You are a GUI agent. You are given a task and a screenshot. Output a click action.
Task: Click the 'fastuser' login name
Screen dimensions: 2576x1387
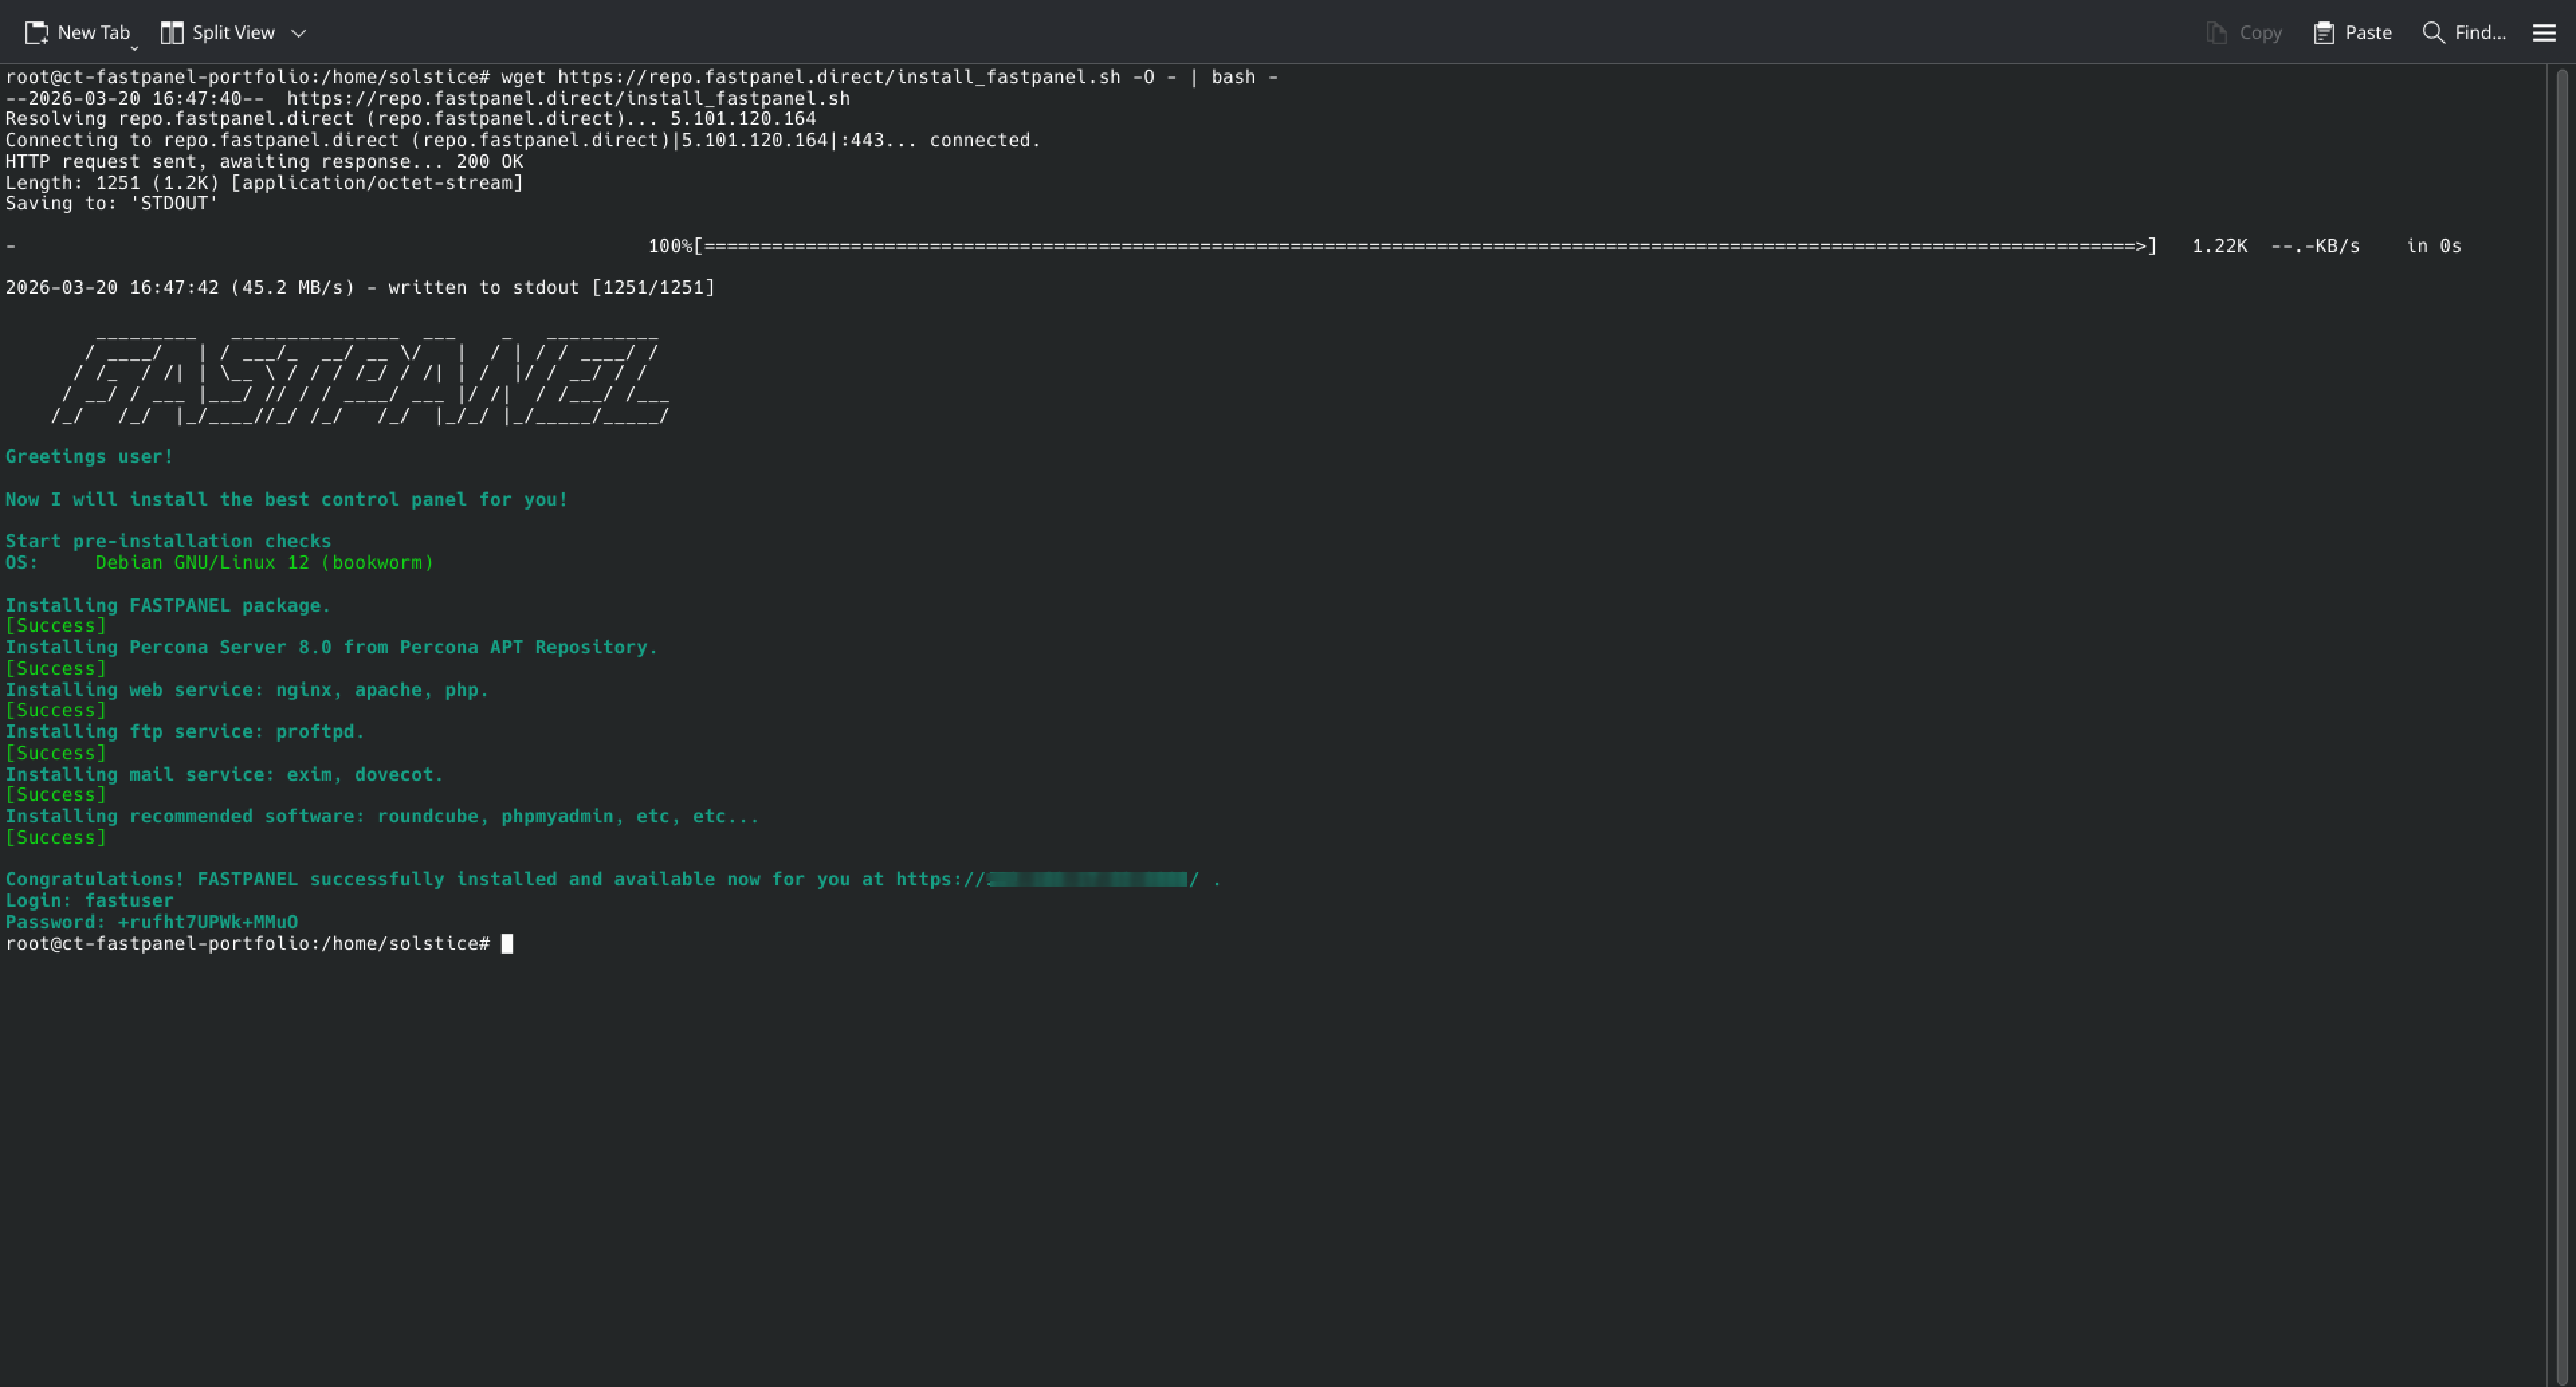pos(128,900)
